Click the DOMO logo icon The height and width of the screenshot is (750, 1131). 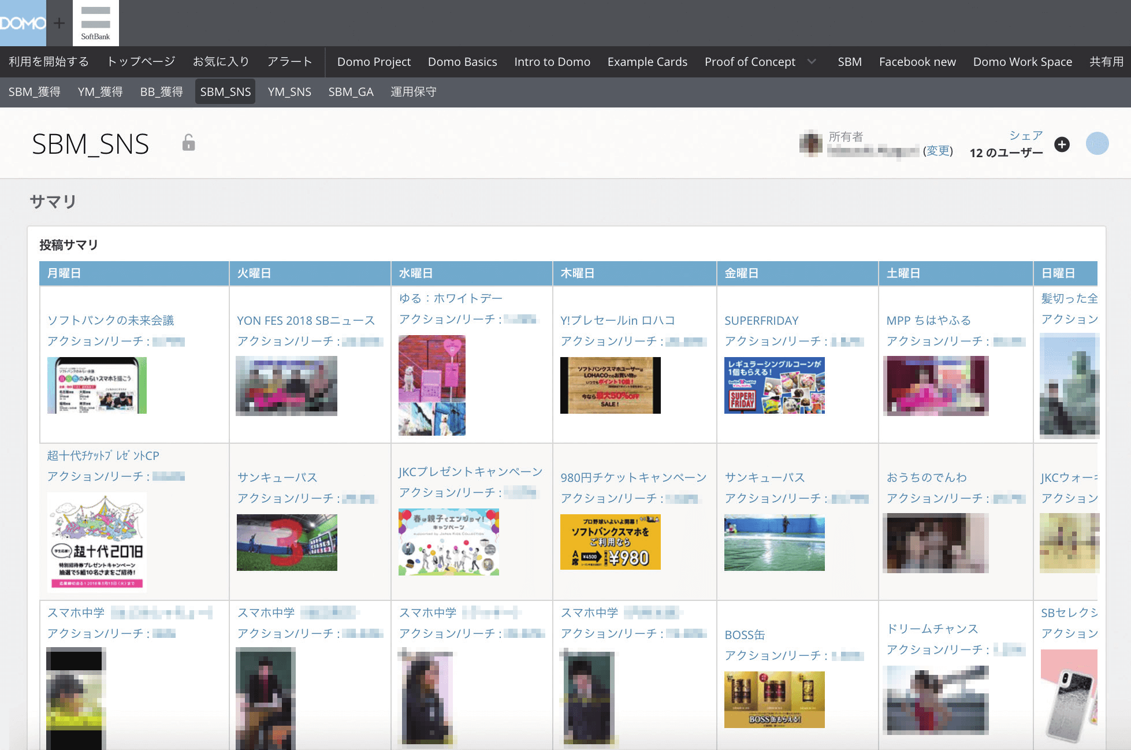tap(23, 23)
